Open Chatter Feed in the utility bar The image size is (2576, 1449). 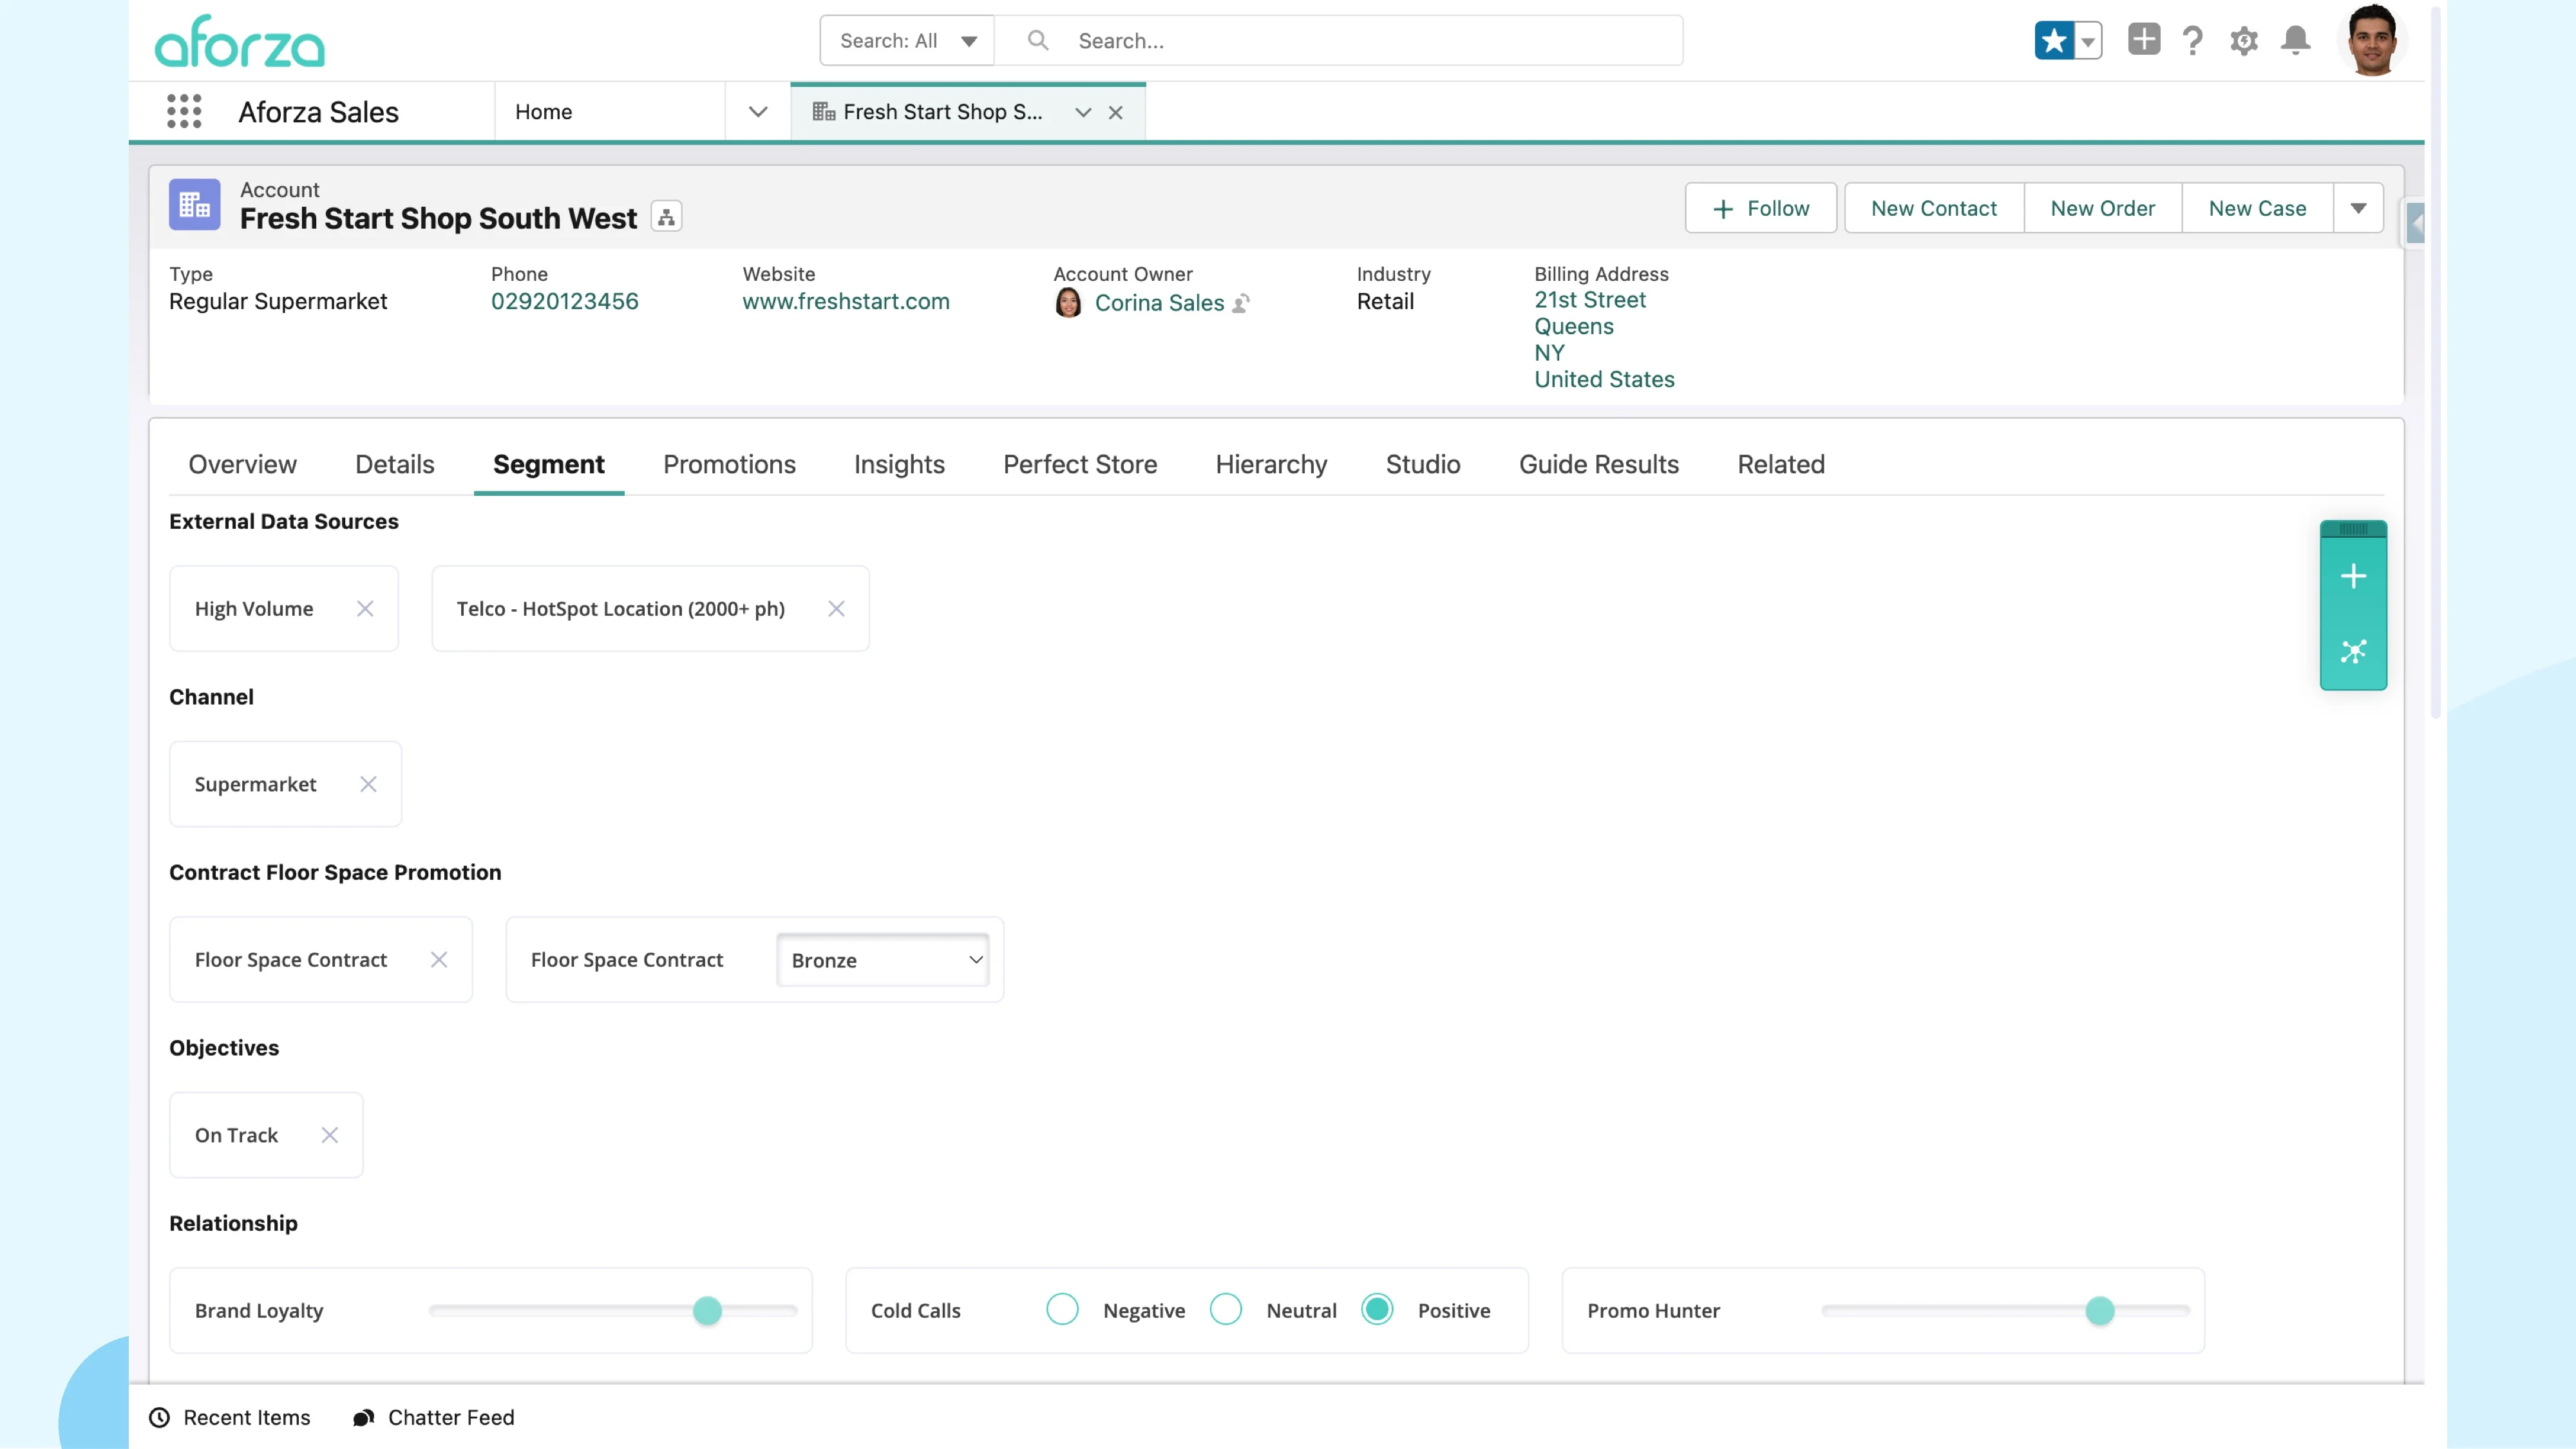[x=434, y=1418]
